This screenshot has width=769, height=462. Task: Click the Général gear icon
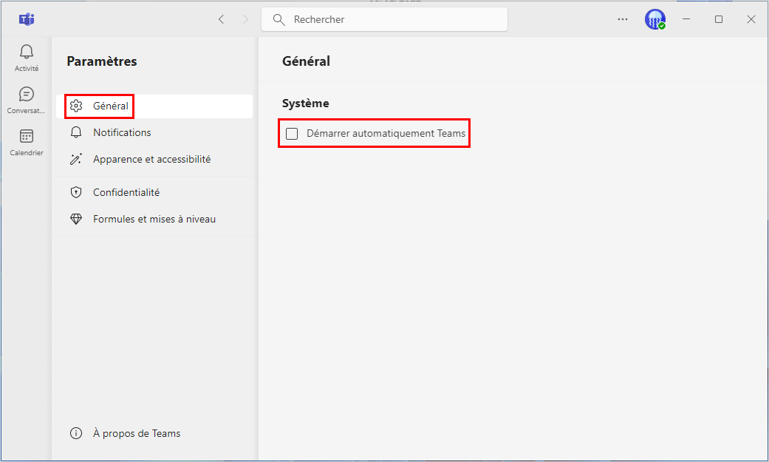(76, 106)
